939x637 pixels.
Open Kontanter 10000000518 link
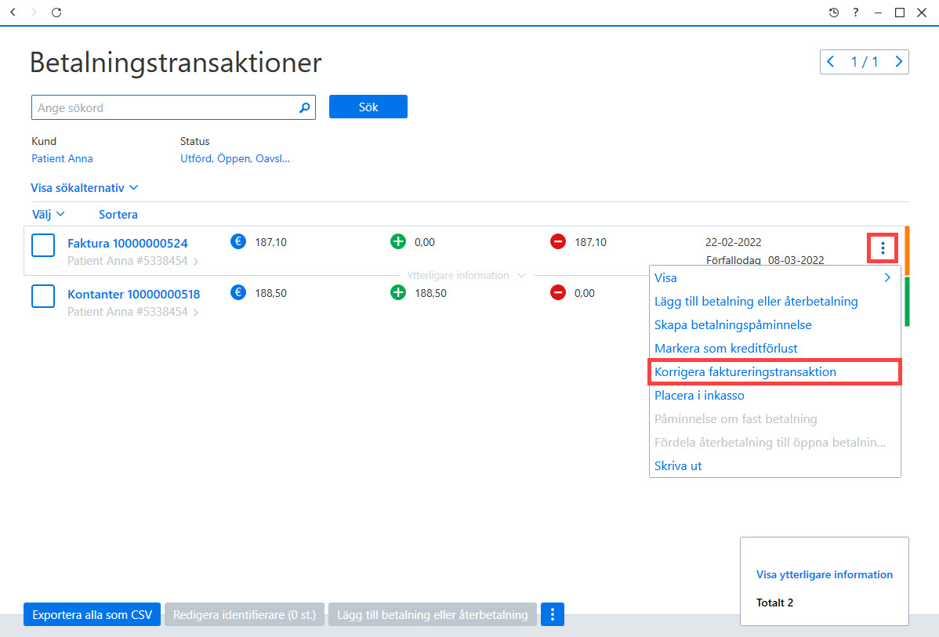coord(133,295)
